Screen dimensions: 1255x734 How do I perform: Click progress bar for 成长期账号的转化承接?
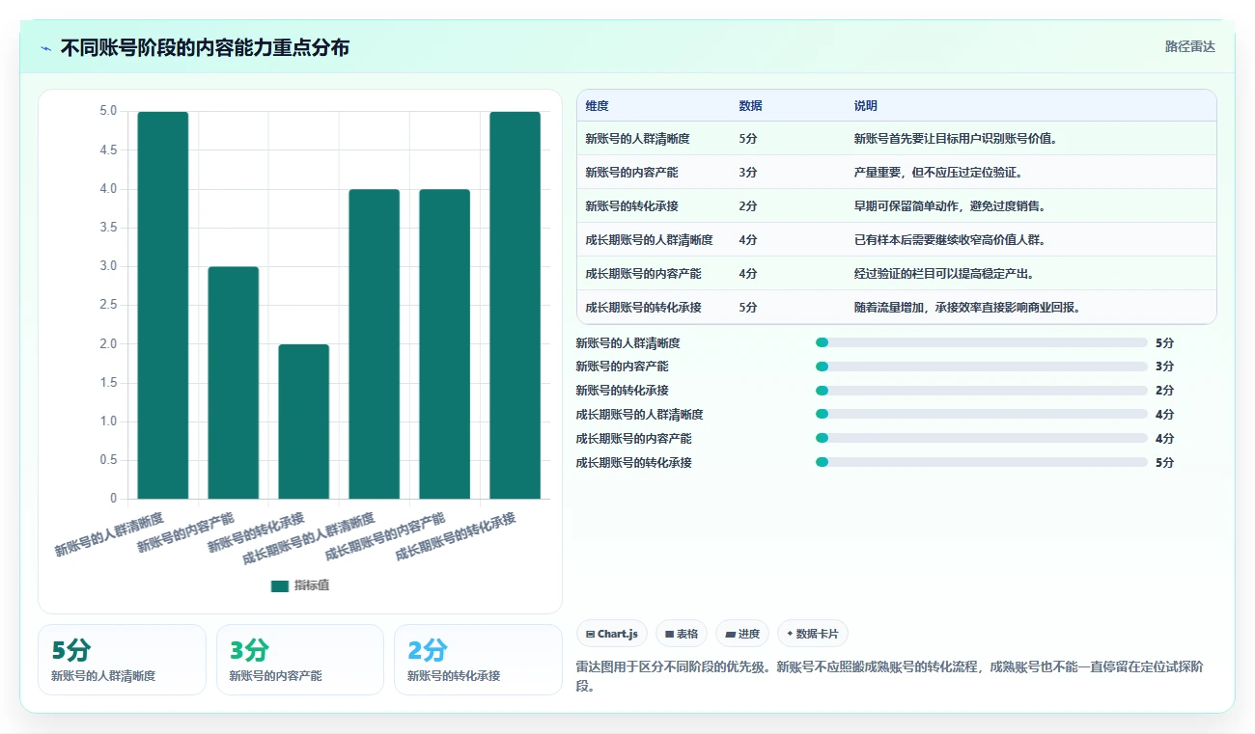tap(982, 463)
